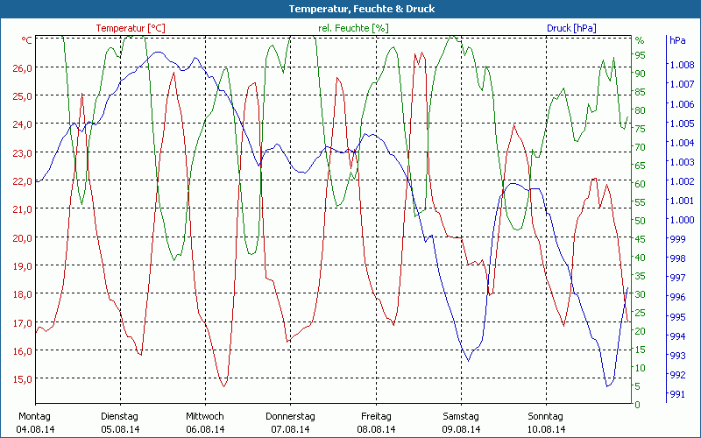
Task: Click the 1.000 tick on pressure axis
Action: pos(682,220)
